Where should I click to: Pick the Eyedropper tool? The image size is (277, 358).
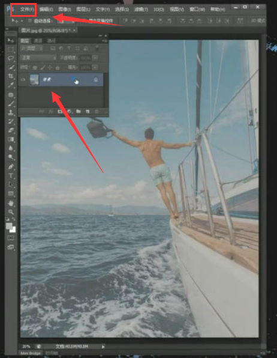[11, 85]
